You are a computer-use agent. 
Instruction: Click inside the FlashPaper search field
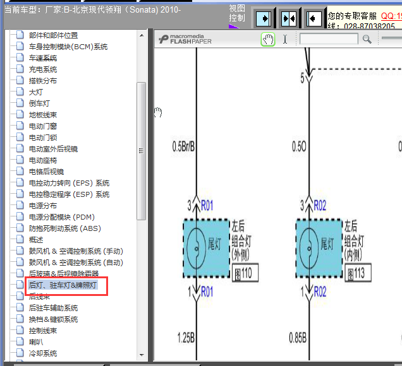pyautogui.click(x=329, y=39)
